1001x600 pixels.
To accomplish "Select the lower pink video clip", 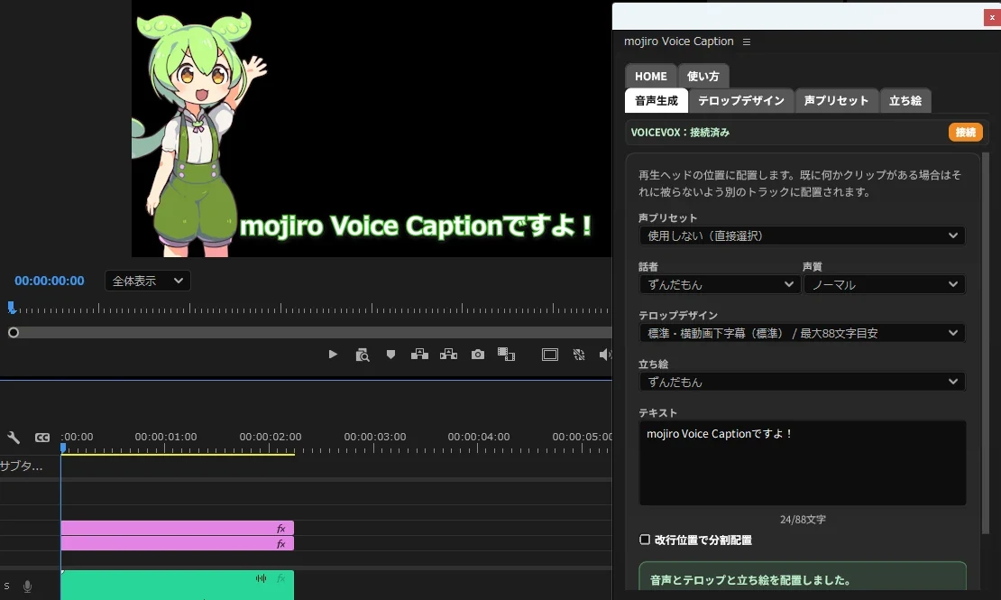I will click(177, 543).
